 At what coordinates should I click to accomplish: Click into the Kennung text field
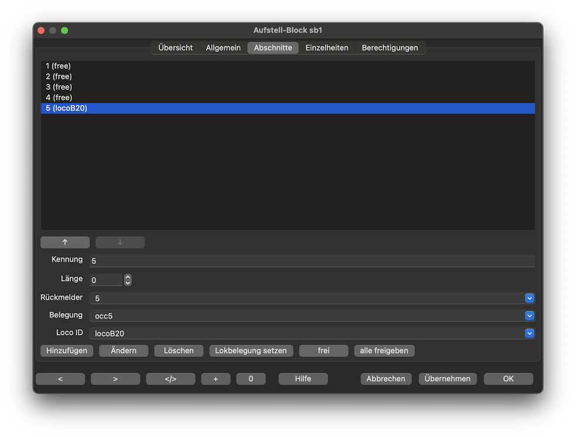point(311,261)
